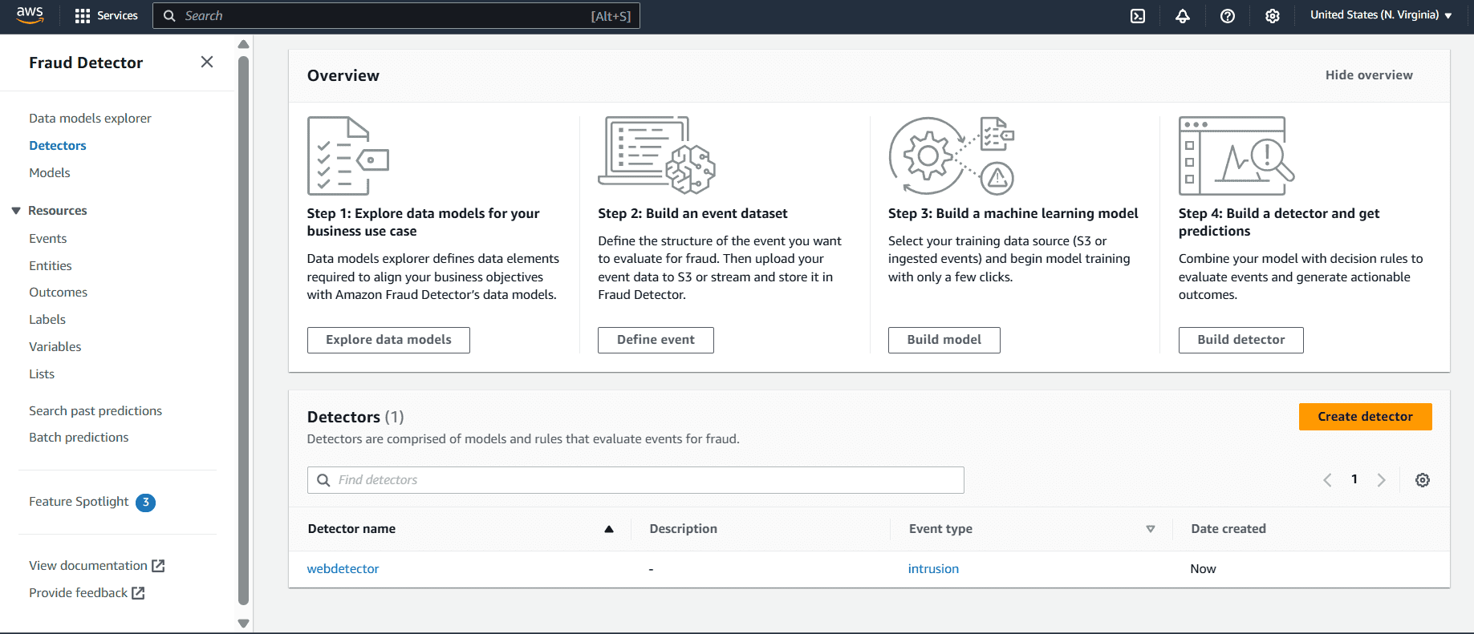Close the Fraud Detector sidebar
The image size is (1474, 634).
(x=207, y=62)
